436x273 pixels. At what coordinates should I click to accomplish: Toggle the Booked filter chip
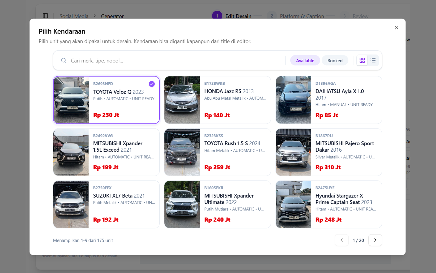coord(335,61)
